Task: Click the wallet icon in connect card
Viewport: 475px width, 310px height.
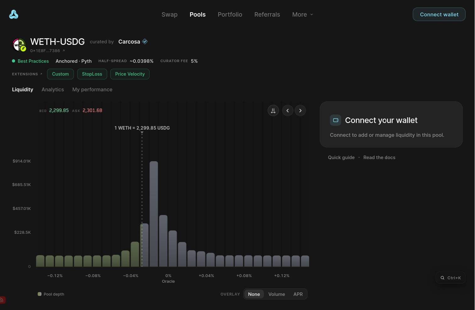Action: [336, 120]
